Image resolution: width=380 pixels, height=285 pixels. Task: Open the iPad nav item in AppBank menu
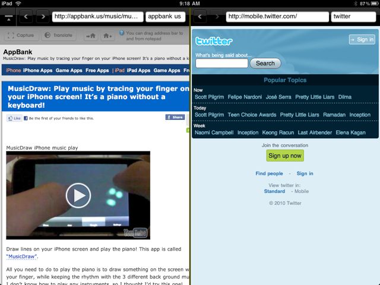(119, 71)
